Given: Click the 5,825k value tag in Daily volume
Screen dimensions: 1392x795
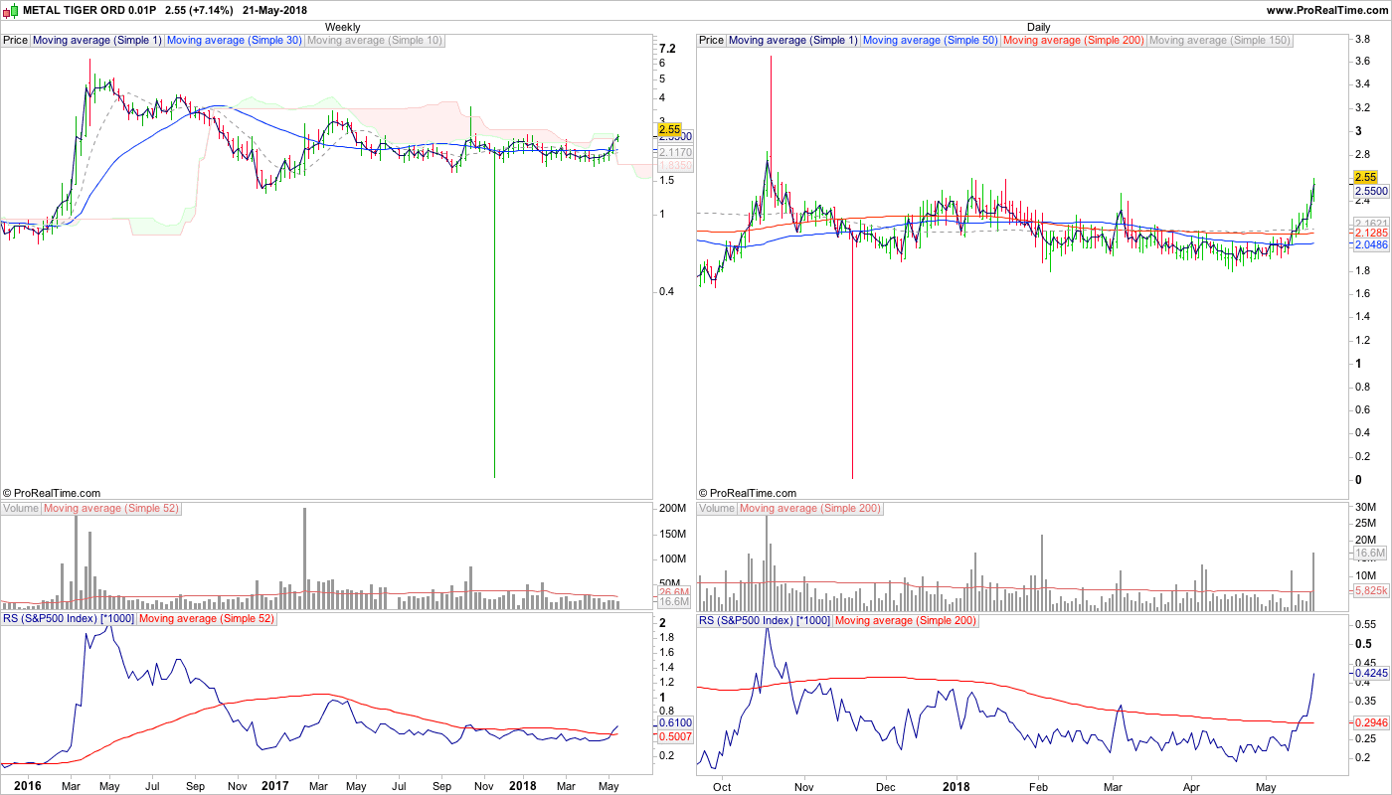Looking at the screenshot, I should pos(1370,591).
